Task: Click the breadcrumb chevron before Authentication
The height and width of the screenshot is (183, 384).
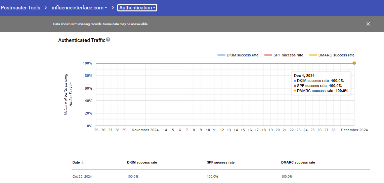Action: [113, 8]
